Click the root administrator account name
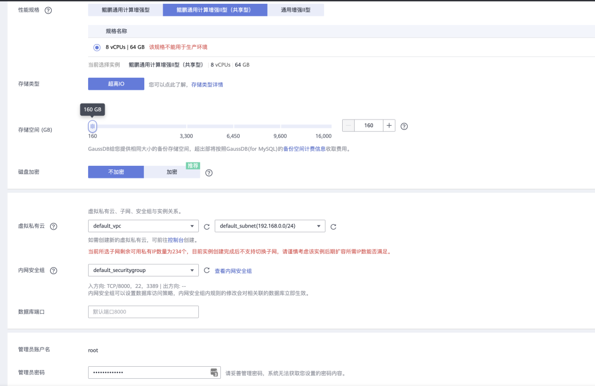The width and height of the screenshot is (595, 386). pos(93,350)
